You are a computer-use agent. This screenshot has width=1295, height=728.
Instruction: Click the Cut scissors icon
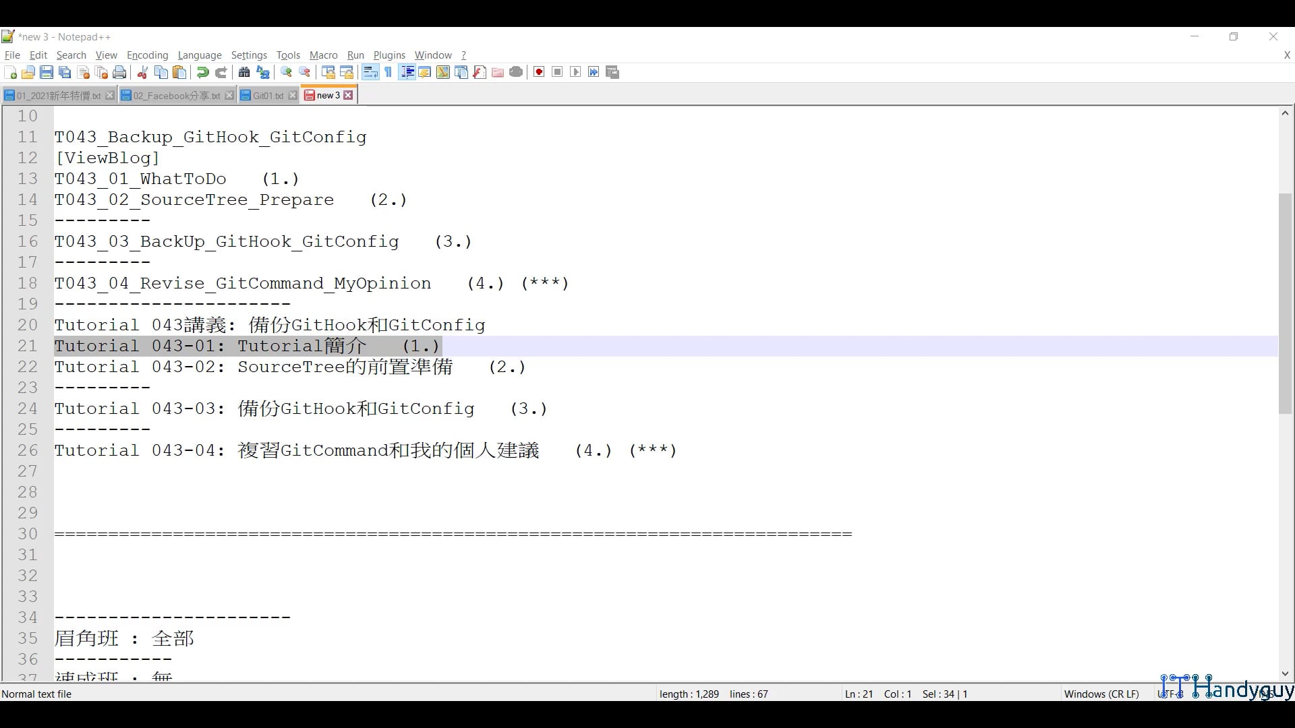point(142,73)
